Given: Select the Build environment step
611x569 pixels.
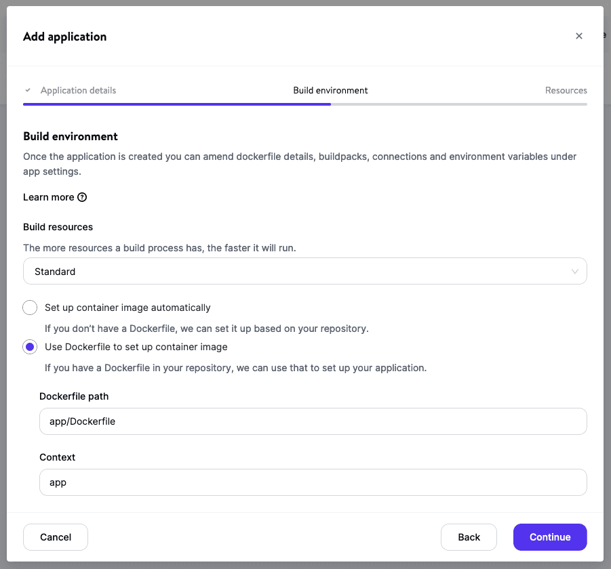Looking at the screenshot, I should [330, 90].
